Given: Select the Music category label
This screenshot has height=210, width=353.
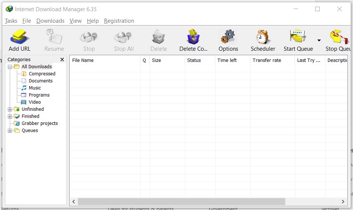Looking at the screenshot, I should click(35, 88).
